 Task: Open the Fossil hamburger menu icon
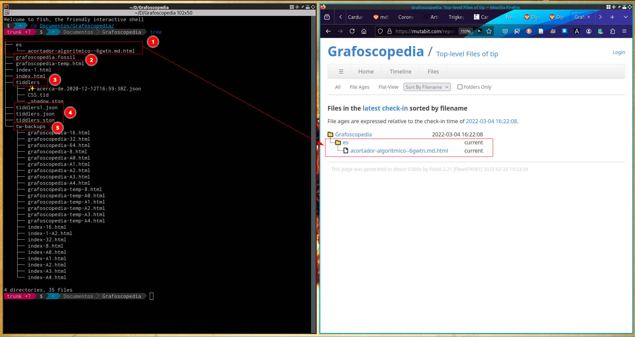[341, 72]
